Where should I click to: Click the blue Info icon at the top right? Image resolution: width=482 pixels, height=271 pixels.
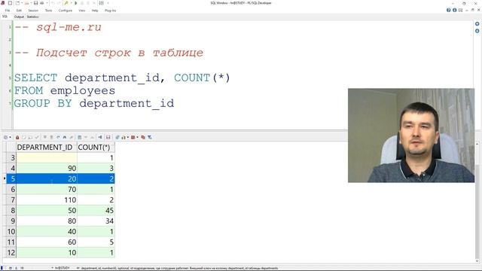tap(454, 10)
